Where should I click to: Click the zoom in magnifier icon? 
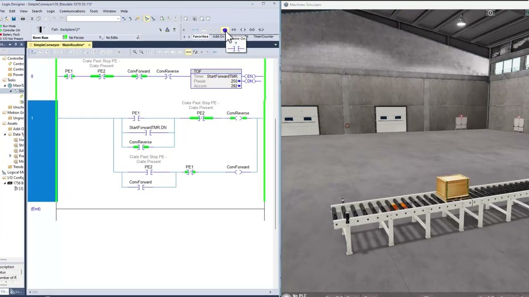135,52
